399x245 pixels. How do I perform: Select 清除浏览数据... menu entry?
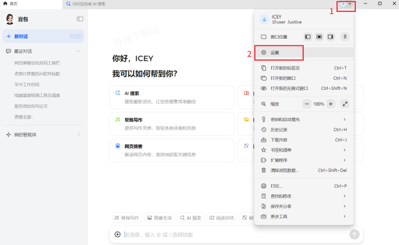click(304, 170)
